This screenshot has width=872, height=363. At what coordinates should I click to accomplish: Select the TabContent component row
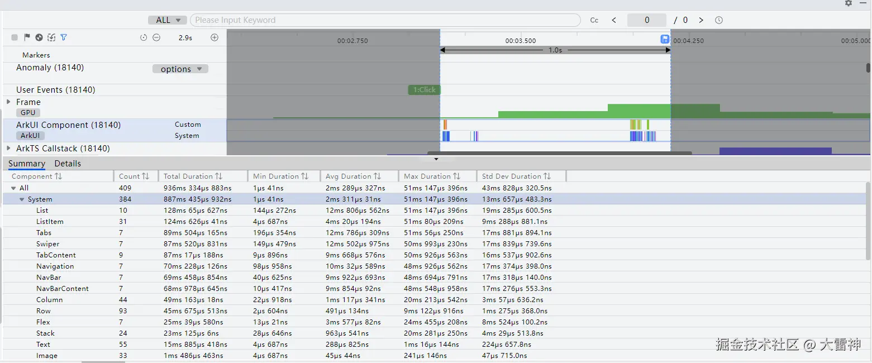point(436,255)
